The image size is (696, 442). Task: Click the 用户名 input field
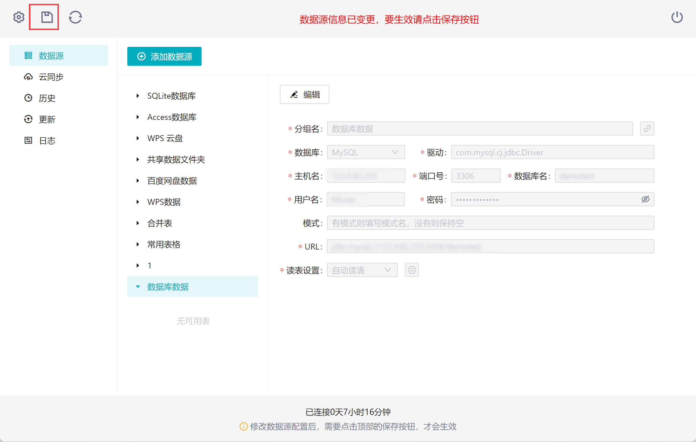366,199
